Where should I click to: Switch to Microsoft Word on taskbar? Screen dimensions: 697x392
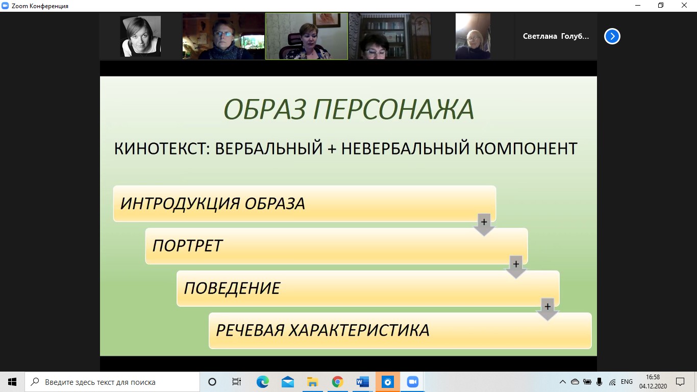[x=362, y=382]
